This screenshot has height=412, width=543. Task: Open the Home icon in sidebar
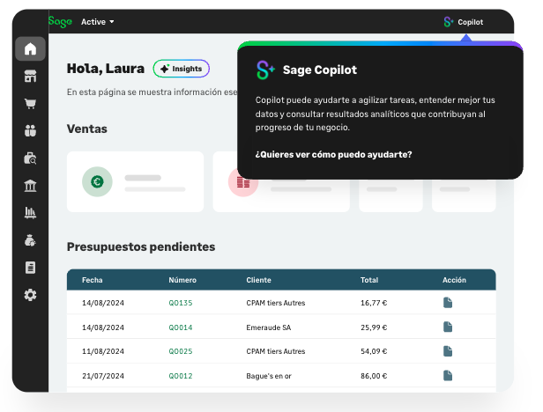pos(31,49)
